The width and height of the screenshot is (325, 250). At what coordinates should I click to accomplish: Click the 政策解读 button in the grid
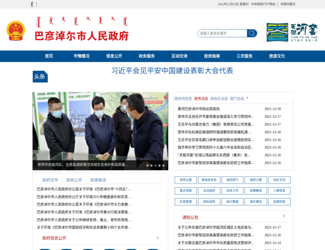point(256,190)
